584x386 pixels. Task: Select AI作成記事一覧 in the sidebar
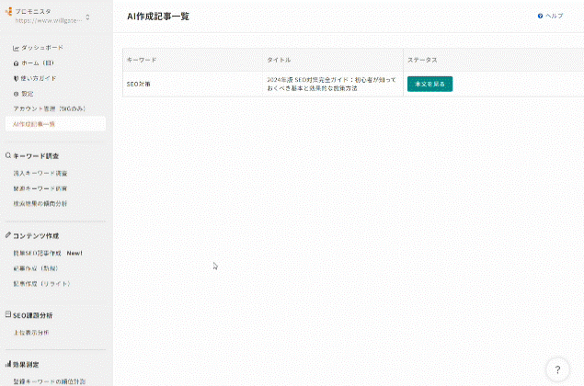pyautogui.click(x=35, y=123)
